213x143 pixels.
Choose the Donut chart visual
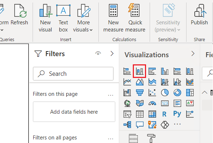click(x=177, y=93)
